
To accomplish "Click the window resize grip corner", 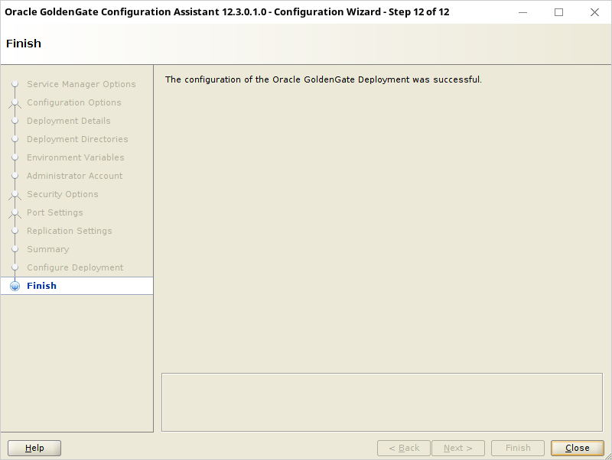I will tap(608, 456).
